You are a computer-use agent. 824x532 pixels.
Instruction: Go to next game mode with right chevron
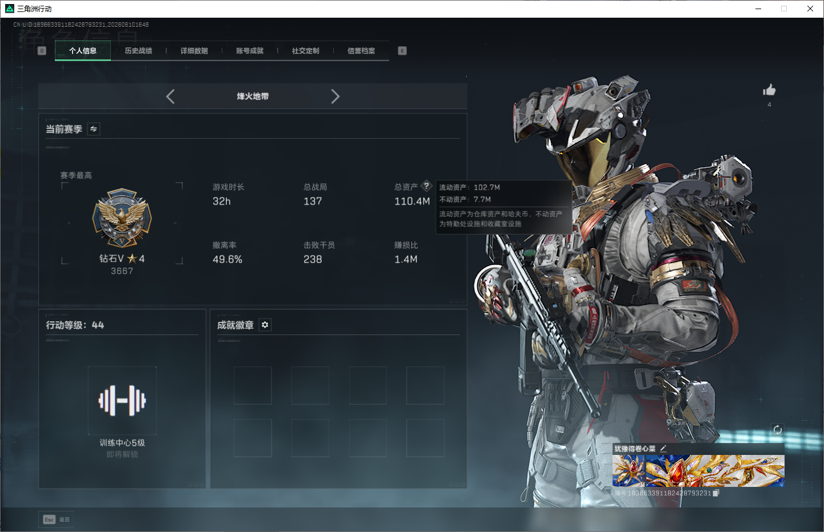point(335,96)
